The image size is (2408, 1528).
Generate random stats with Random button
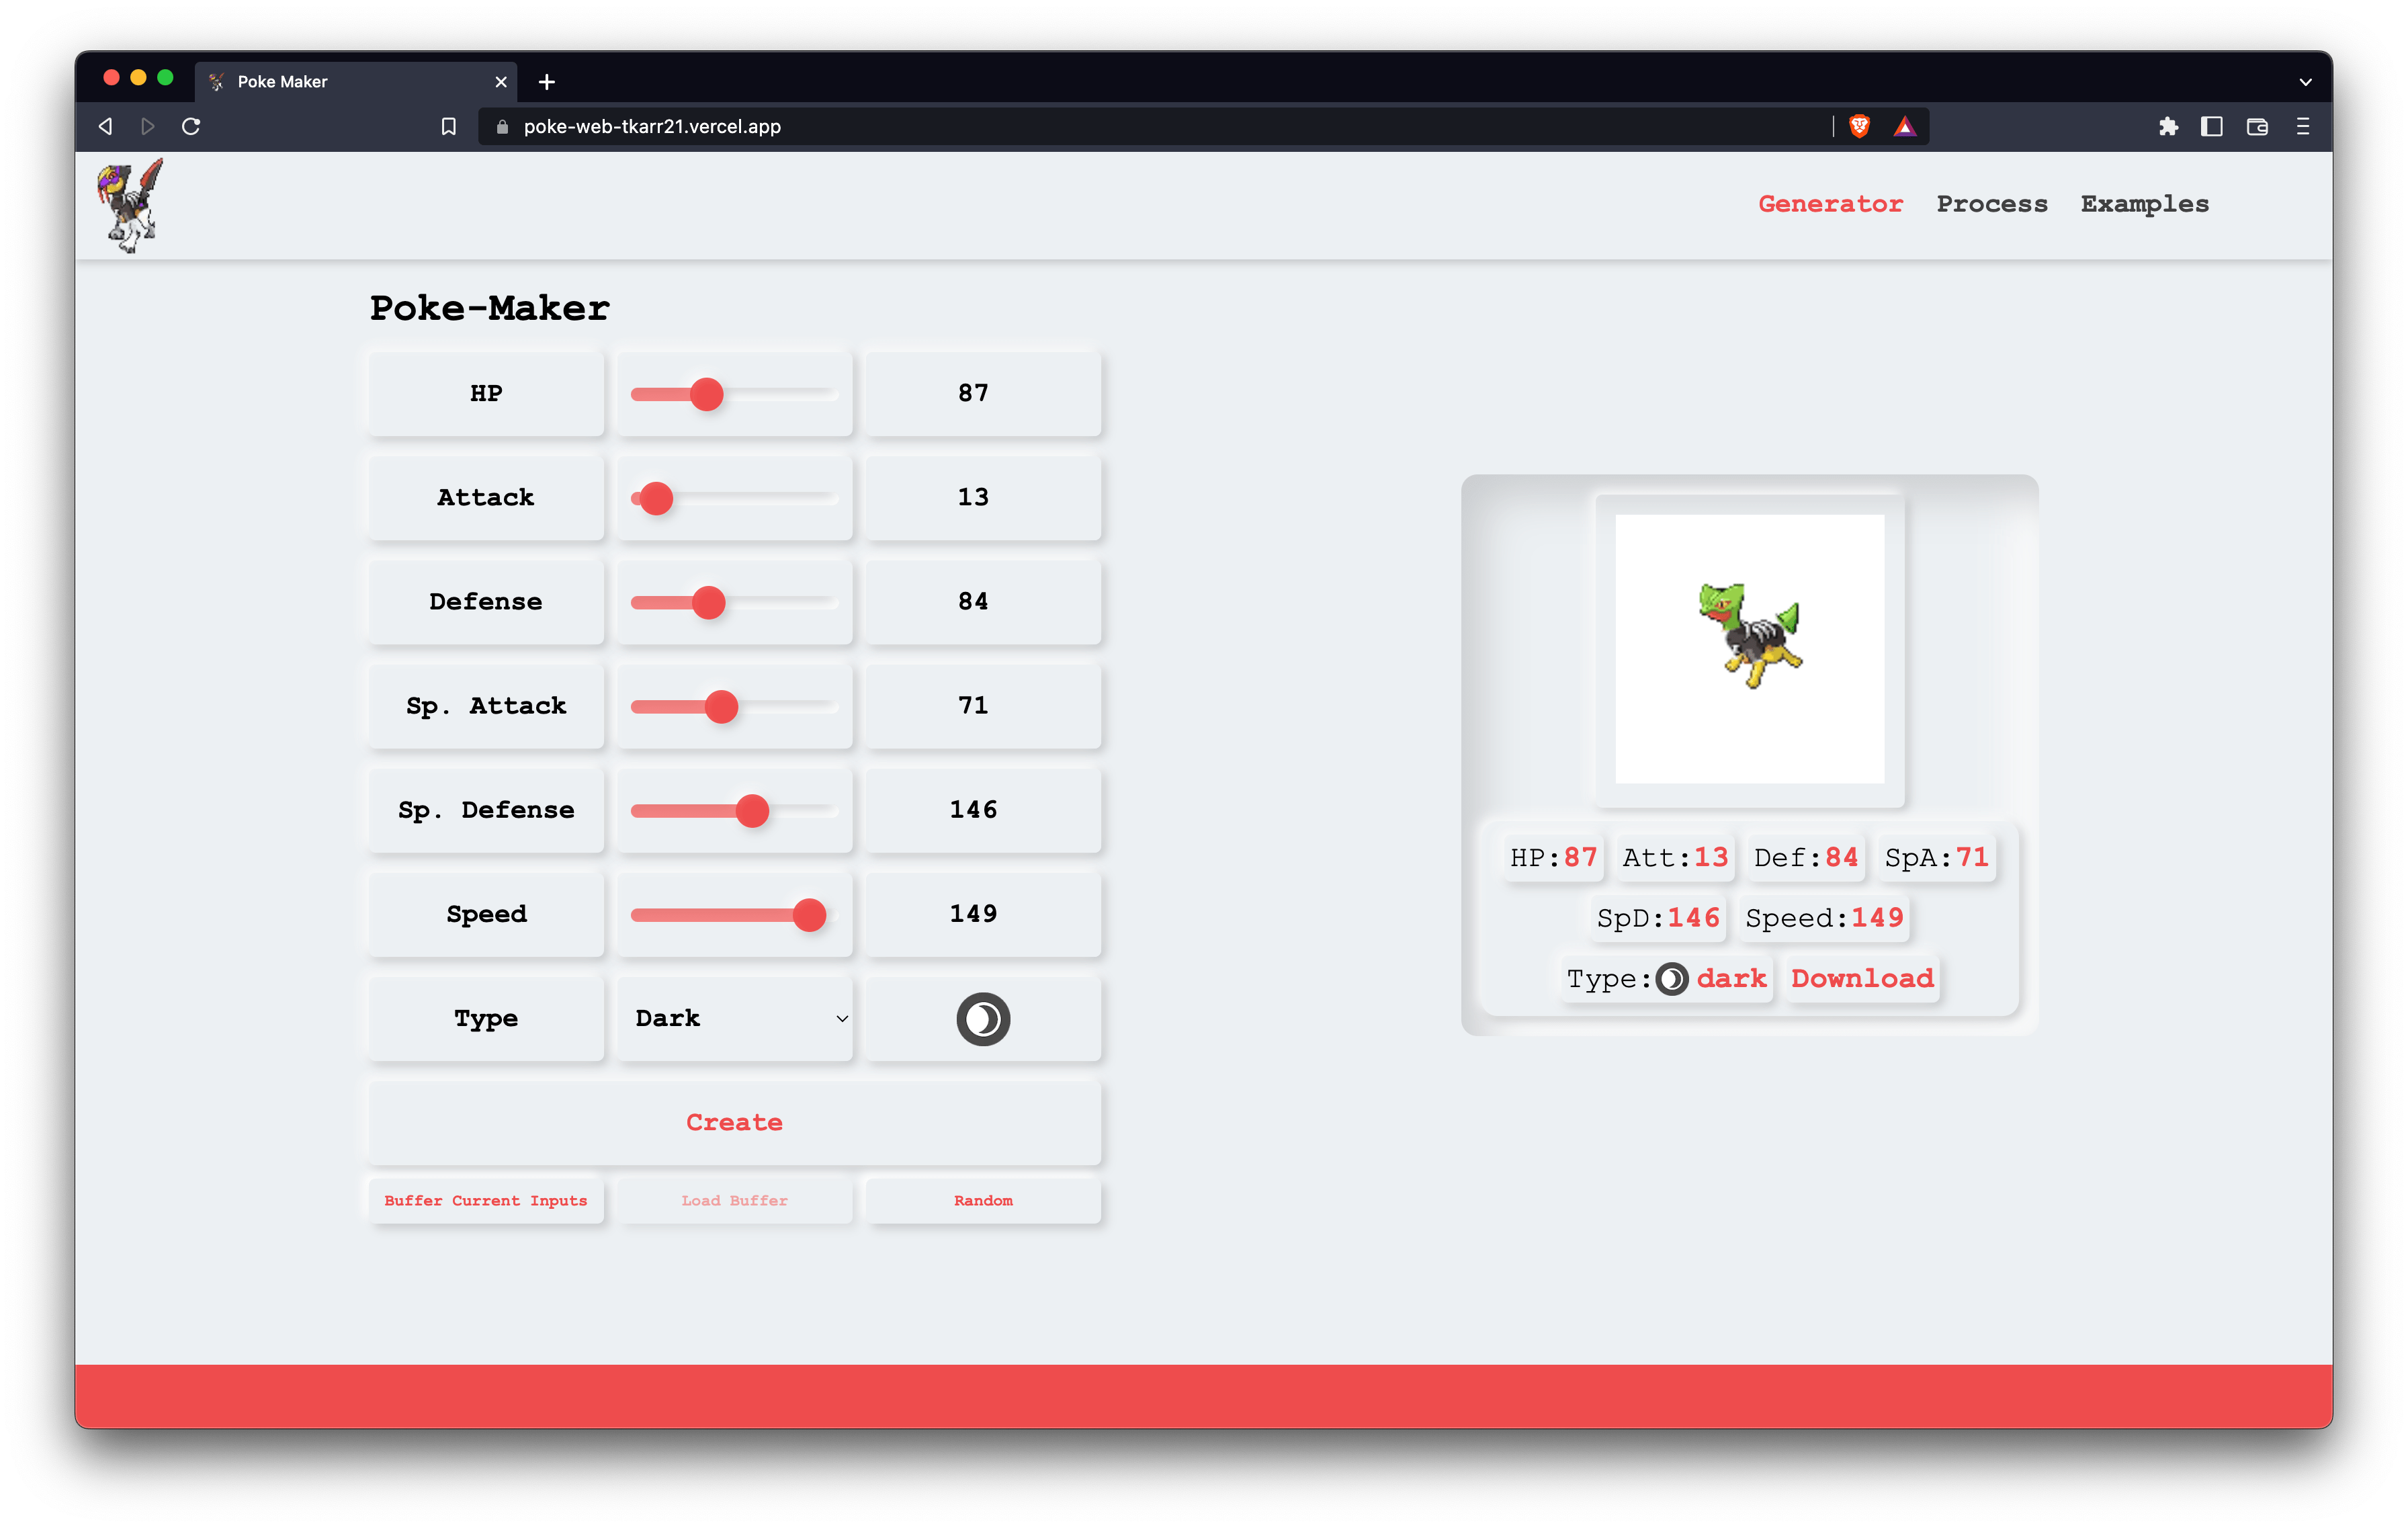[983, 1201]
